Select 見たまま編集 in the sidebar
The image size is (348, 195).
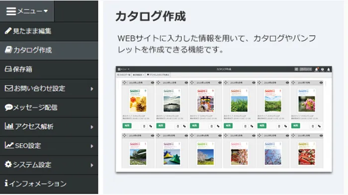(x=49, y=31)
